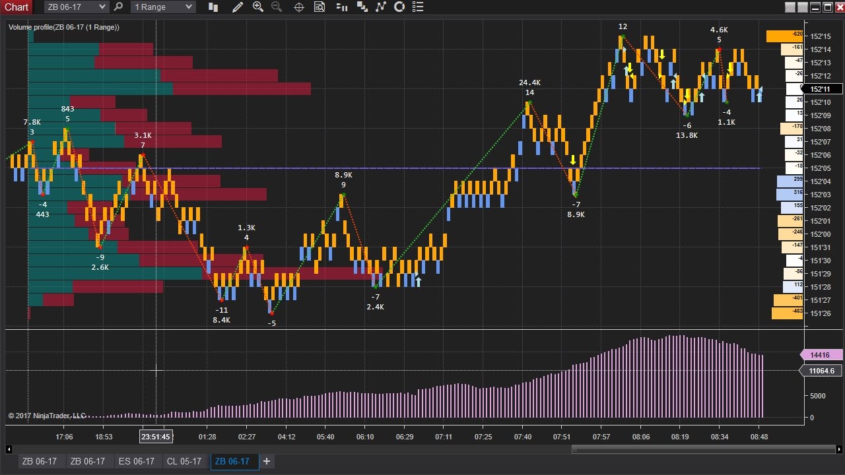Click the Volume profile indicator label
The width and height of the screenshot is (845, 475).
pyautogui.click(x=64, y=27)
